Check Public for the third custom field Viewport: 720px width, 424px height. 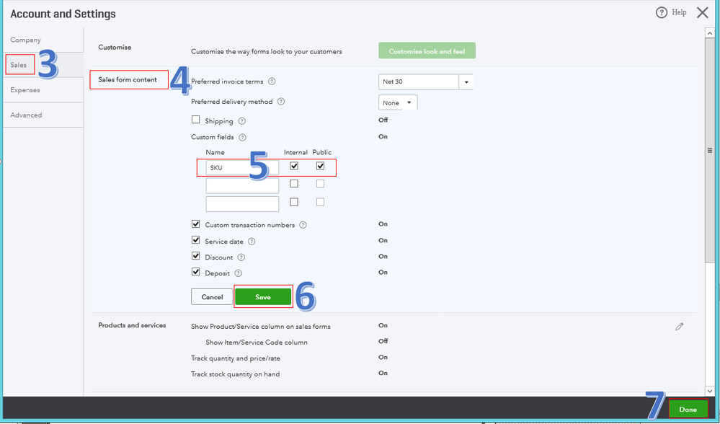click(x=320, y=202)
